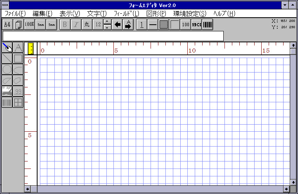Click the copy pages icon
Screen dimensions: 298x194
(18, 24)
